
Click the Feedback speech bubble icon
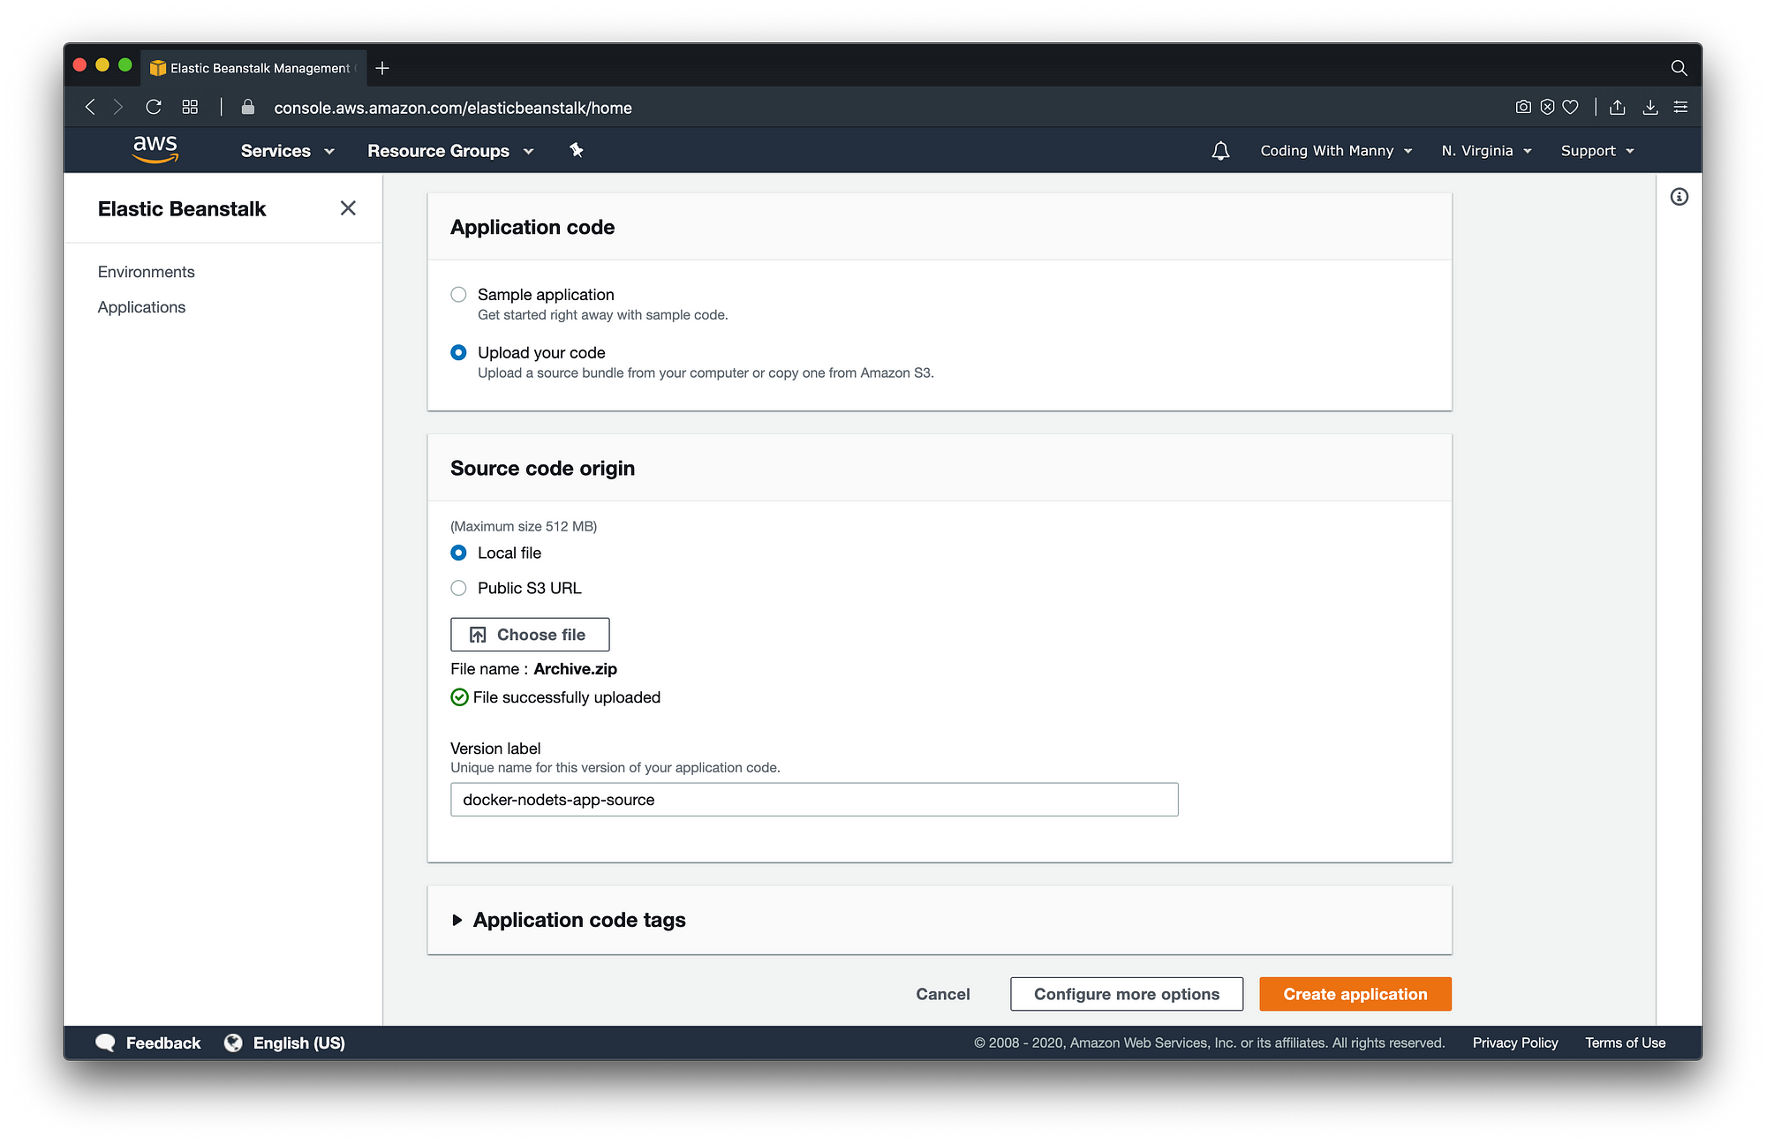click(105, 1042)
